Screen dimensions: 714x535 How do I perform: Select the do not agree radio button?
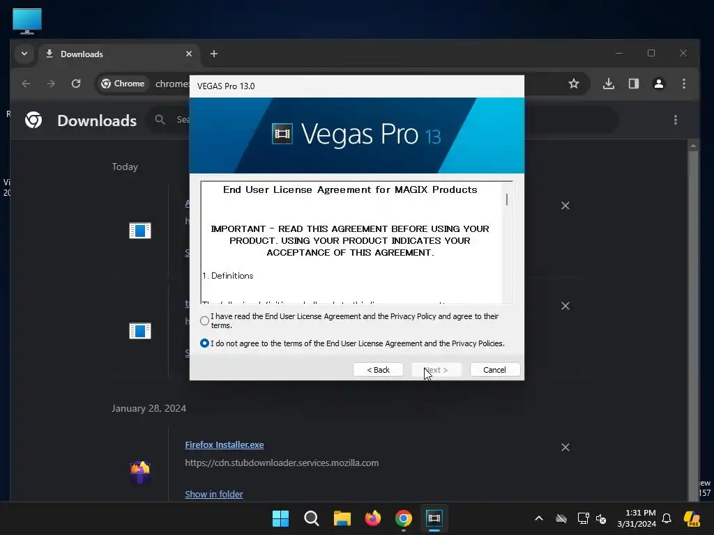204,343
